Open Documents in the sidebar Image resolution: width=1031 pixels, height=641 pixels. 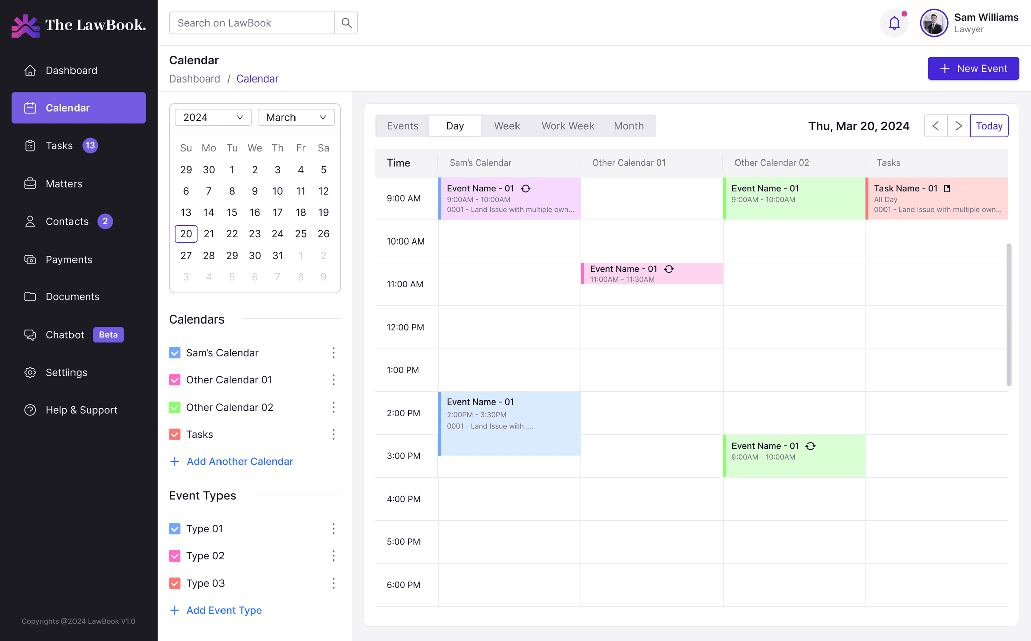79,297
